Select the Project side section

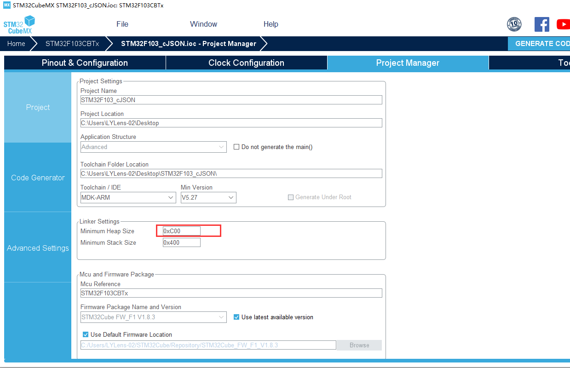pyautogui.click(x=38, y=107)
